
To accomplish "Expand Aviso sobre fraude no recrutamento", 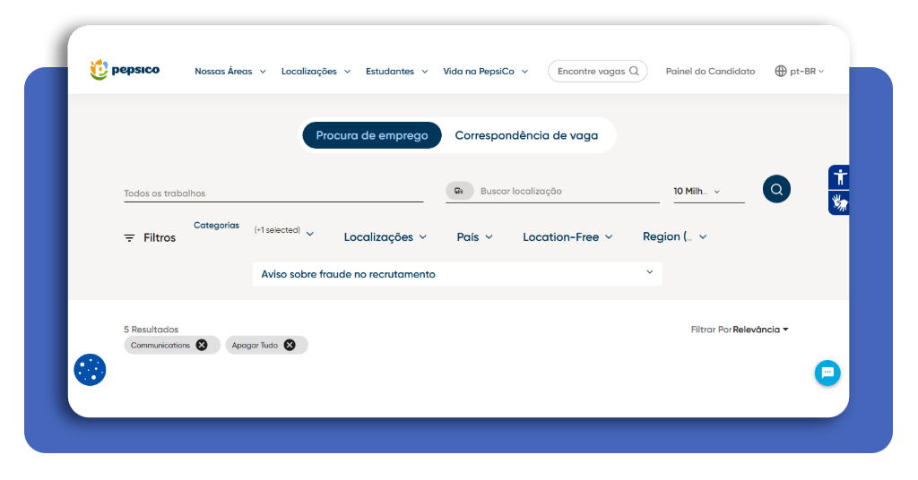I will click(457, 274).
